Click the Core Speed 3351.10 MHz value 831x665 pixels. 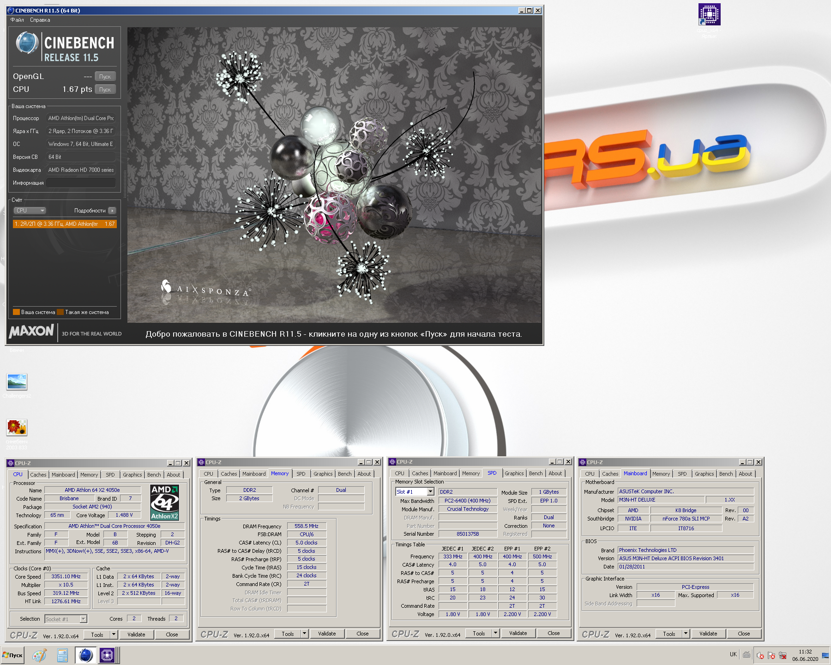pyautogui.click(x=66, y=576)
